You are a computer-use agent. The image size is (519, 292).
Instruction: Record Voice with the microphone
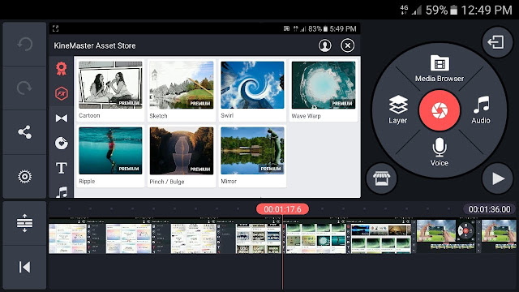point(440,152)
